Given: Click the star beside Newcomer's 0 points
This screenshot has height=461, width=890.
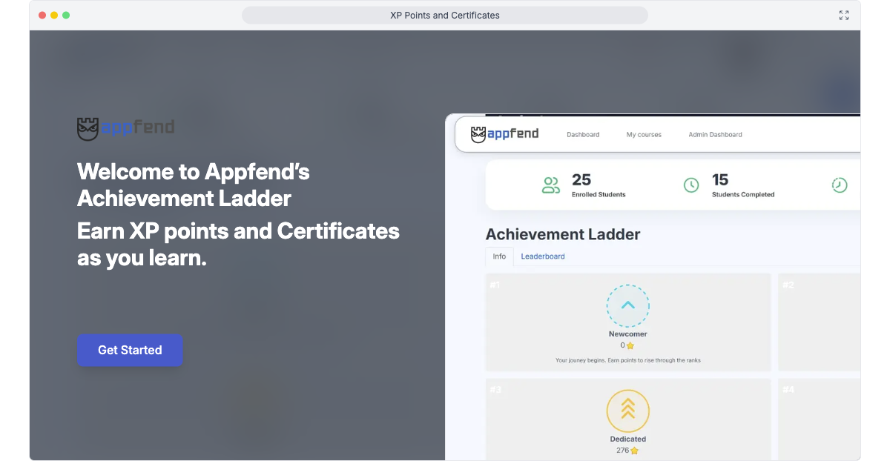Looking at the screenshot, I should click(x=630, y=345).
